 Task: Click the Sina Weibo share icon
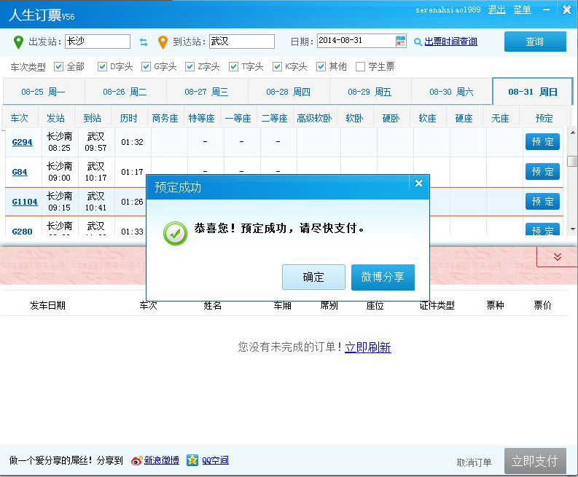136,460
